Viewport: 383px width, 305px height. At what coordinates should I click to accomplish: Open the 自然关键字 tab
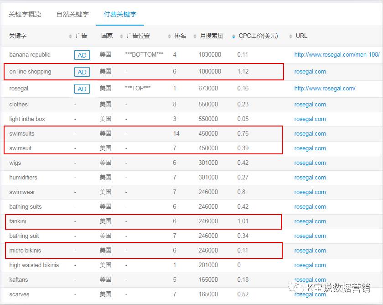click(72, 14)
